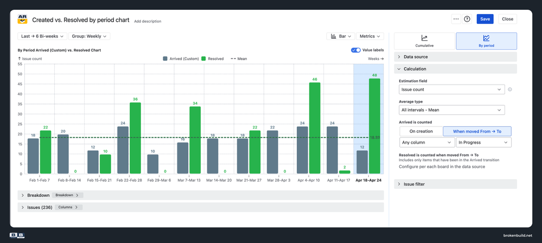Click the Cumulative chart icon
Viewport: 542px width, 243px height.
click(424, 38)
